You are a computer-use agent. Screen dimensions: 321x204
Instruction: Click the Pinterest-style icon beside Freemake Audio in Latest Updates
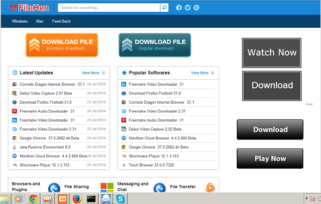coord(14,111)
